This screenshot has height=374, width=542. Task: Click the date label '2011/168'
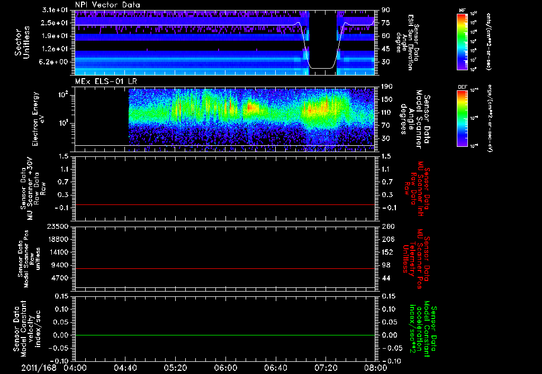pyautogui.click(x=39, y=368)
